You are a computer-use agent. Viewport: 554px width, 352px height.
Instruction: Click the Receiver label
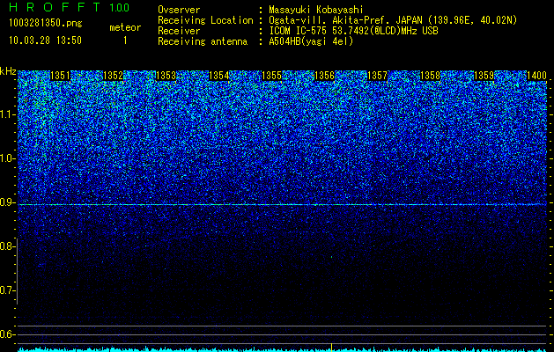[x=179, y=31]
